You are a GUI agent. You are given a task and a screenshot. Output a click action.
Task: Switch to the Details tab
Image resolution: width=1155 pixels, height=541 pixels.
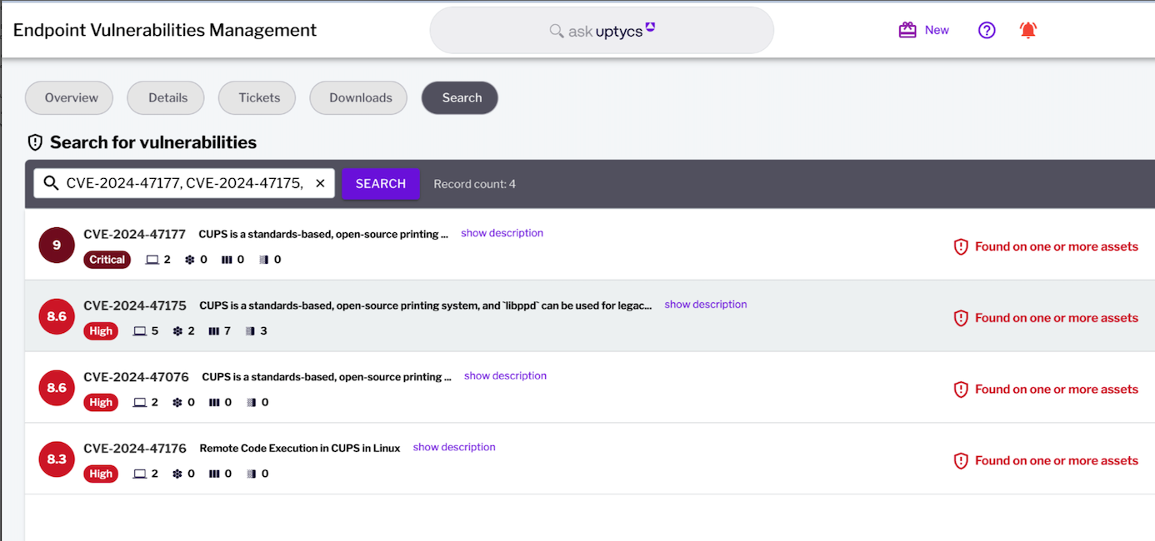point(166,97)
